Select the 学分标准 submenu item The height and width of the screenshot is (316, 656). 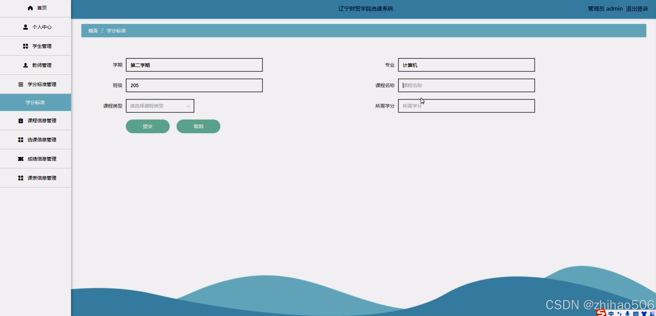35,102
